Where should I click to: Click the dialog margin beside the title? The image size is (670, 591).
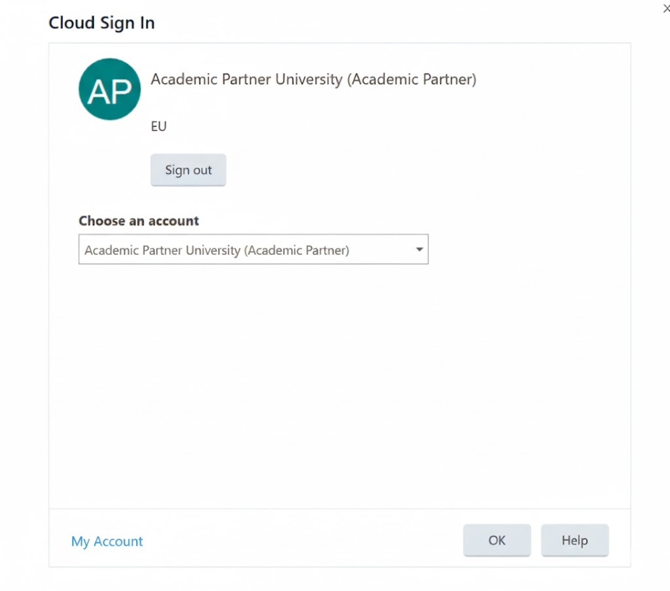393,23
